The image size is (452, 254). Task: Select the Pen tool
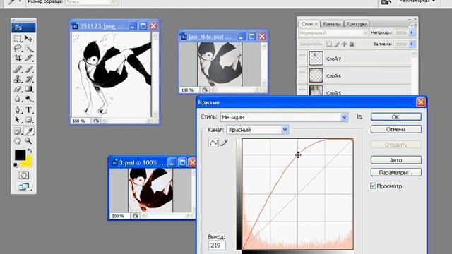click(18, 110)
